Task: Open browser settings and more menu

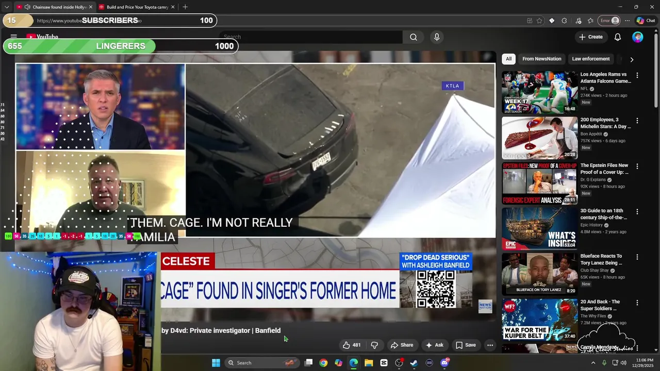Action: coord(627,21)
